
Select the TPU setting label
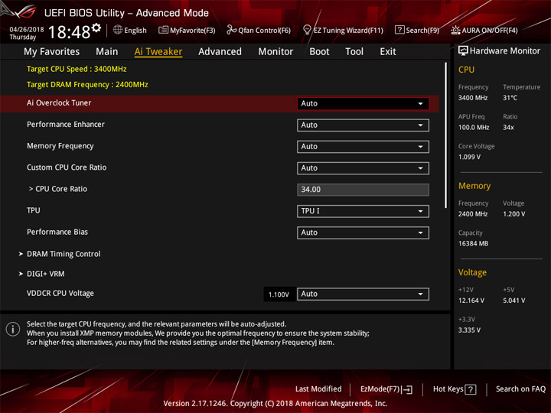point(34,210)
